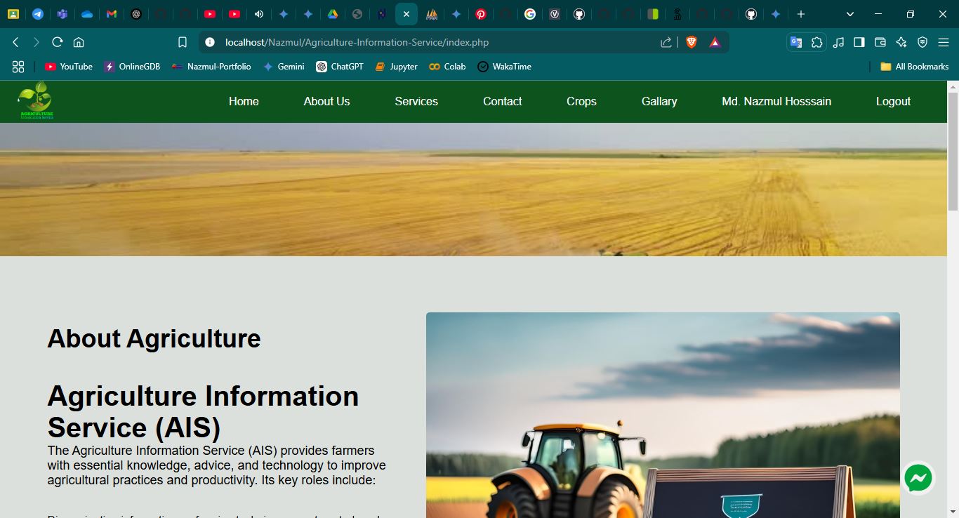
Task: Click the tractor image
Action: point(663,415)
